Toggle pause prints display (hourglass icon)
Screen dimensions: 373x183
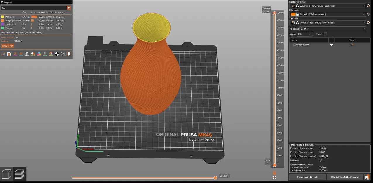pyautogui.click(x=45, y=54)
